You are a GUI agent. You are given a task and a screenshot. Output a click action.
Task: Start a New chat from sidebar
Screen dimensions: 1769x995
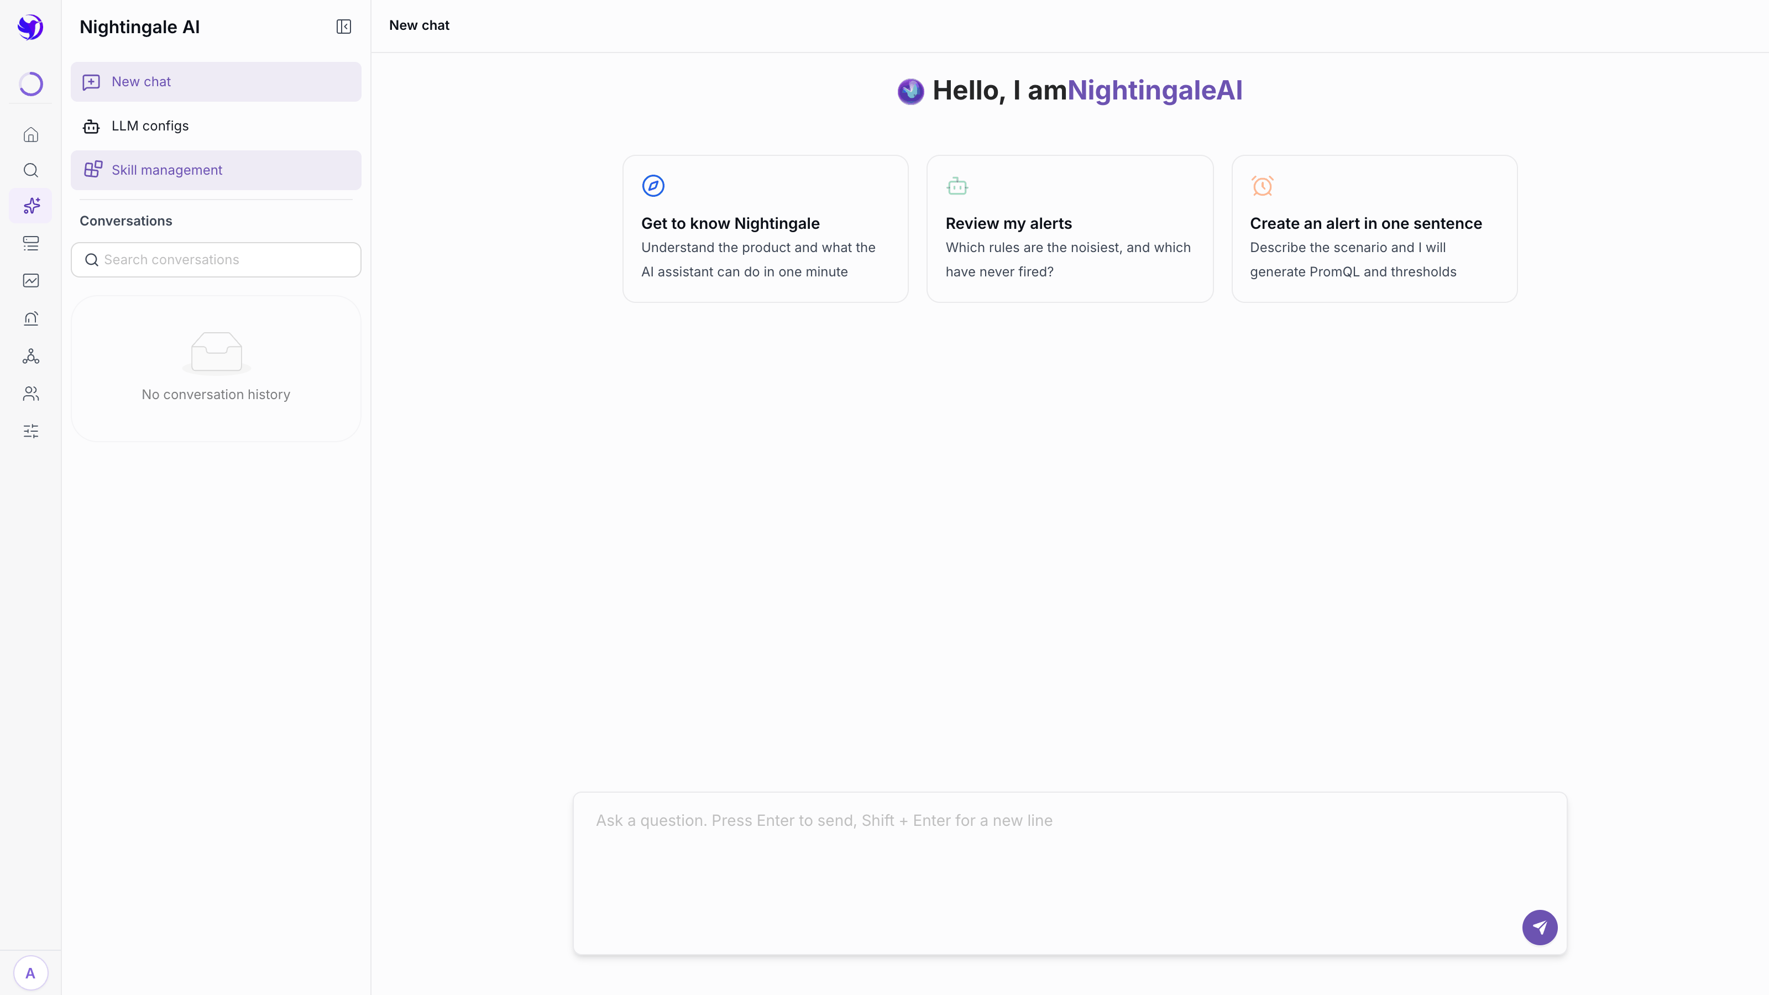pyautogui.click(x=216, y=82)
